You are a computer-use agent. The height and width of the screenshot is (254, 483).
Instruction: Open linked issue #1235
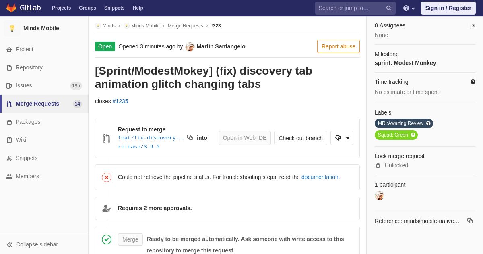coord(120,101)
